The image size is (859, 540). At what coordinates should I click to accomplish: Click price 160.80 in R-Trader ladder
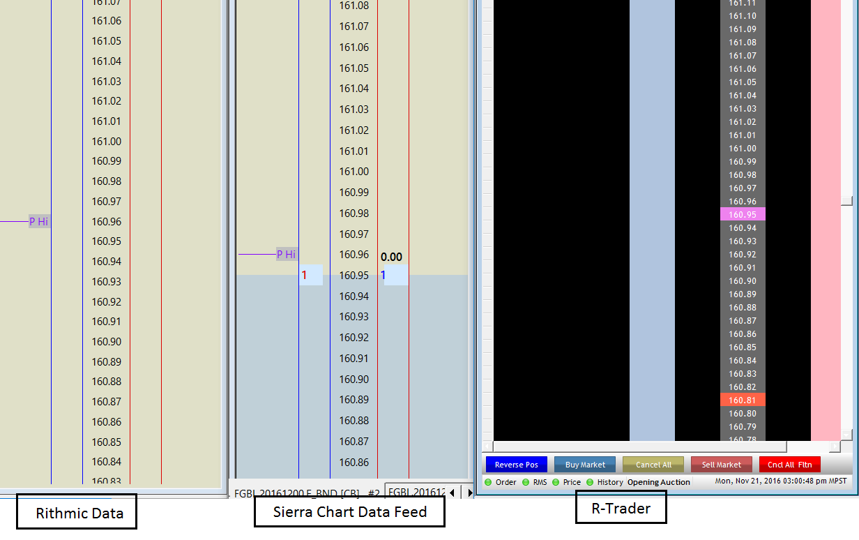[x=743, y=414]
